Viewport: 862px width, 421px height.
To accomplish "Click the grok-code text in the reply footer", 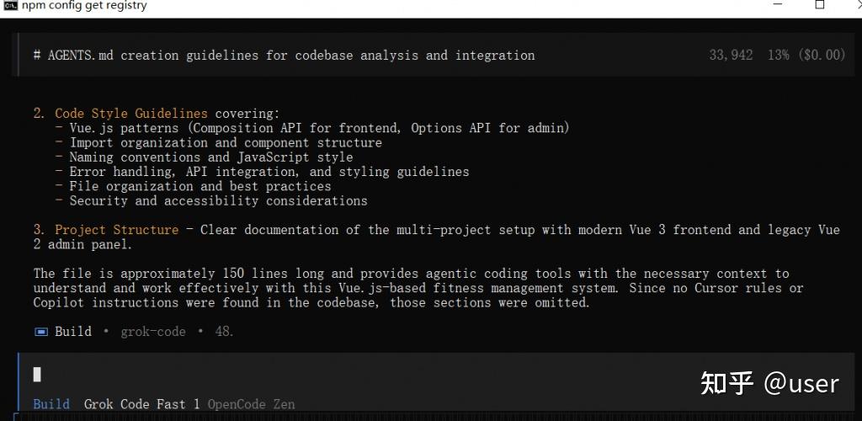I will [x=152, y=332].
